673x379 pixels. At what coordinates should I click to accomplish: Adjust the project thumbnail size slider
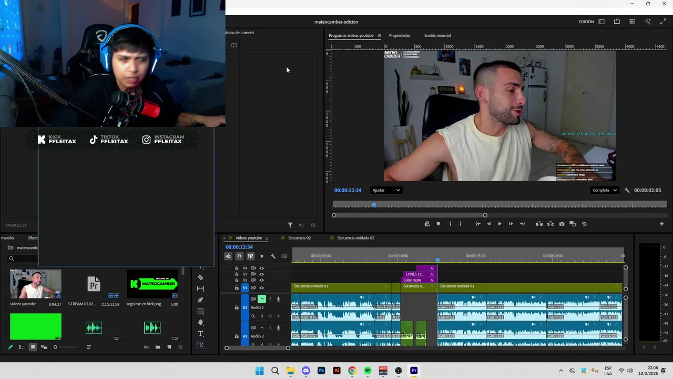pyautogui.click(x=65, y=347)
